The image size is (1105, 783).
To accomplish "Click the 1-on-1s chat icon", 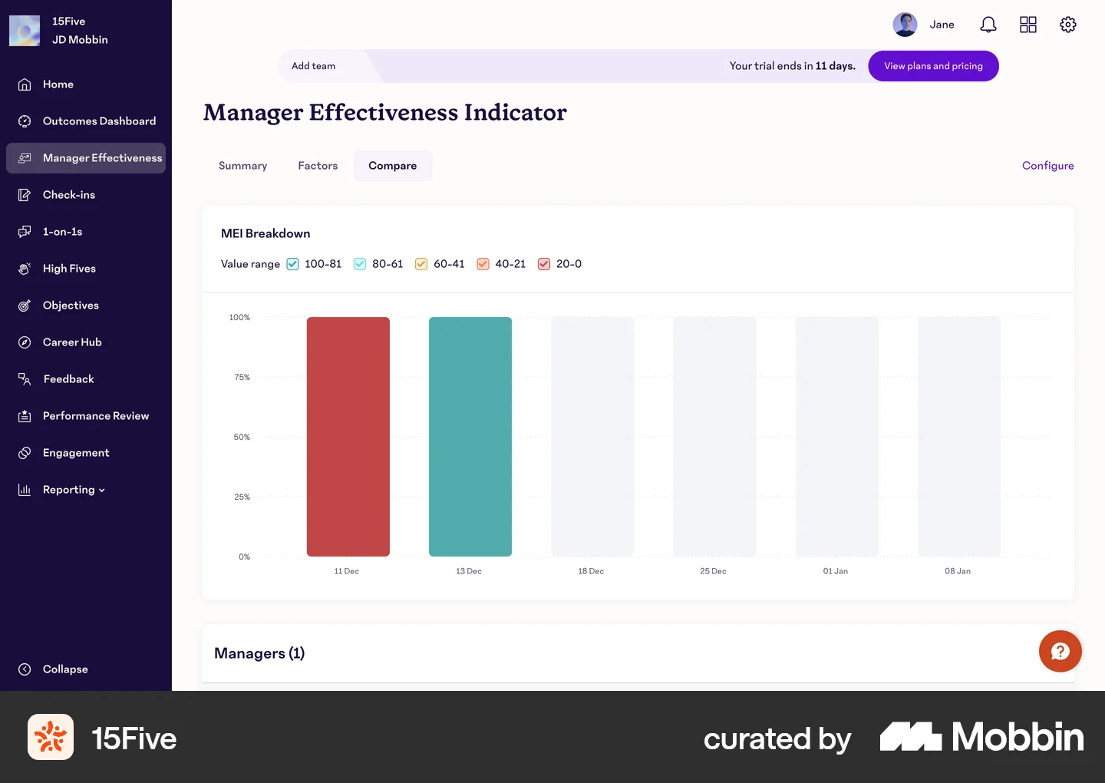I will [x=25, y=232].
